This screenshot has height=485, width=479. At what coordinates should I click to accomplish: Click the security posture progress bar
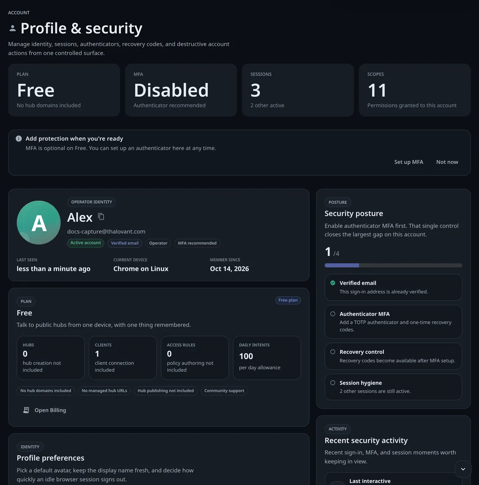click(x=393, y=265)
